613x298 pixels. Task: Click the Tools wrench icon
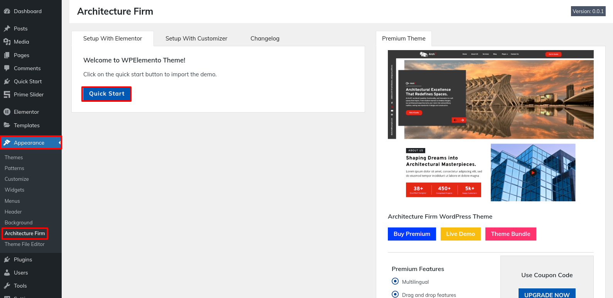tap(7, 286)
